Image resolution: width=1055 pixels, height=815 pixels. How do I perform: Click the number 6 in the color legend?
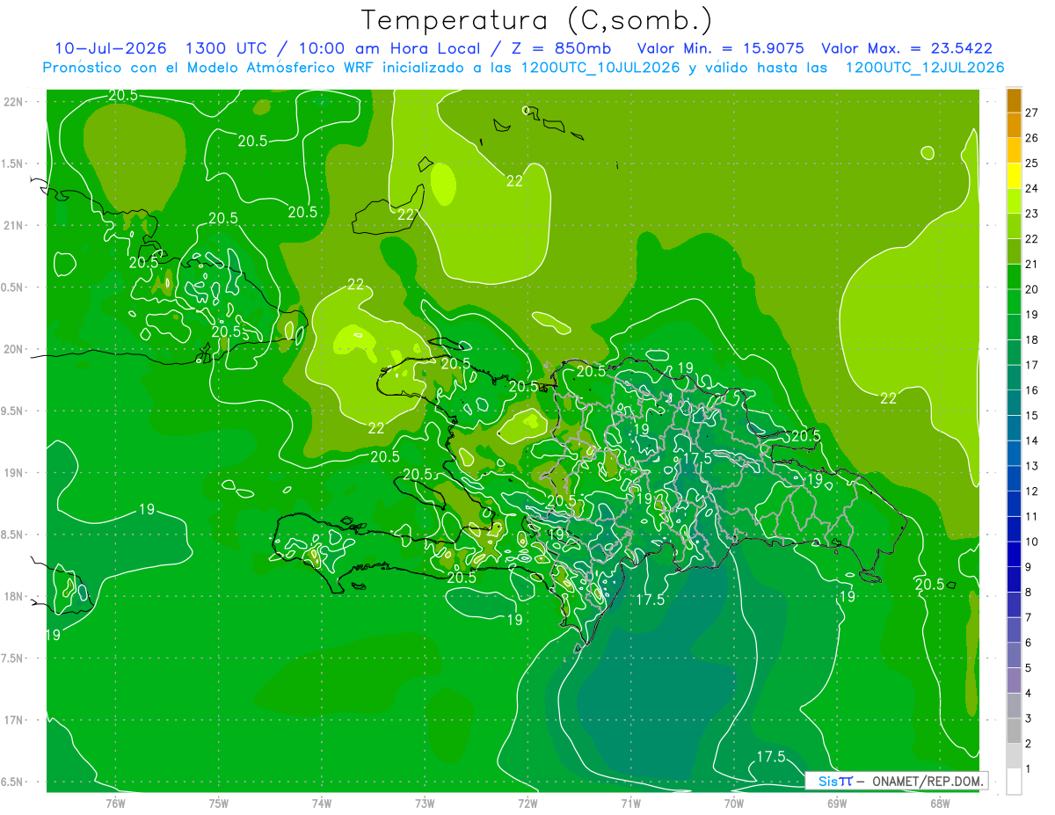point(1029,643)
